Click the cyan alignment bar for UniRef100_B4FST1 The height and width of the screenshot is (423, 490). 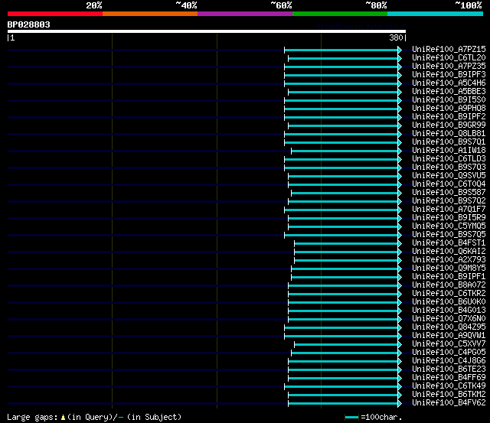(x=346, y=244)
